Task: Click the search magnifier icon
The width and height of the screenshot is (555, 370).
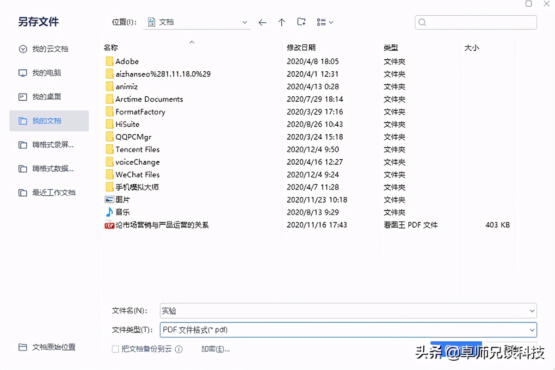Action: [x=422, y=22]
